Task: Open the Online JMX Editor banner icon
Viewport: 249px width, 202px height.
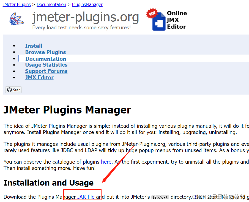Action: point(156,20)
